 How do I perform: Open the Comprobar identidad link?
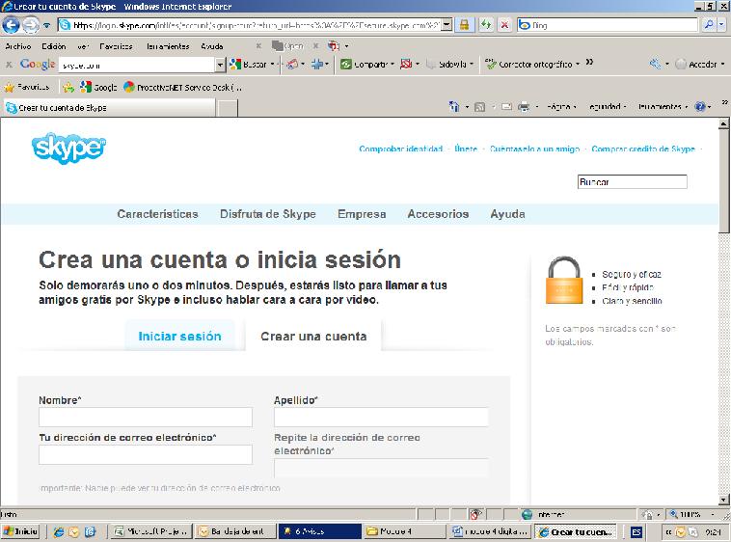(400, 149)
